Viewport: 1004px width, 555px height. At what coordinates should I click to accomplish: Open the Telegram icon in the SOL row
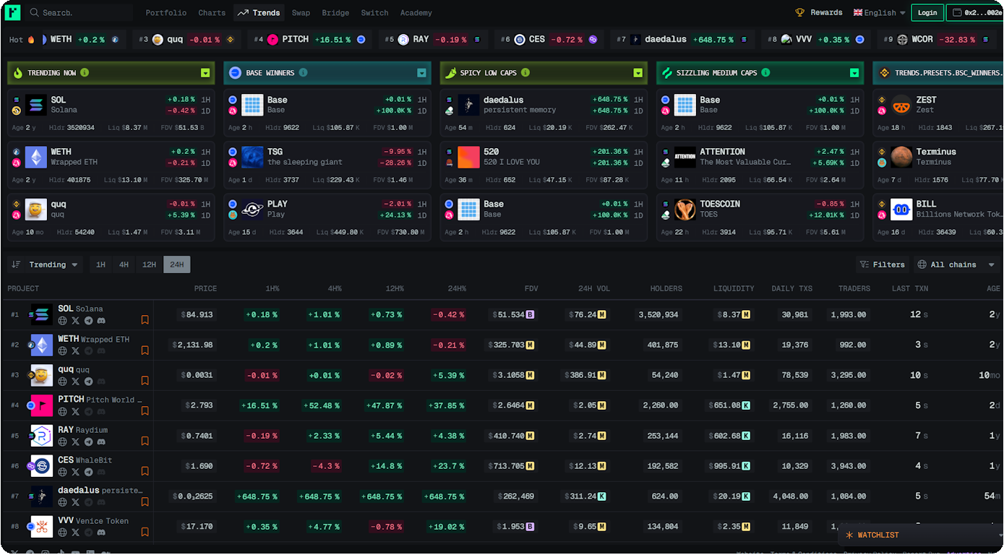(89, 320)
